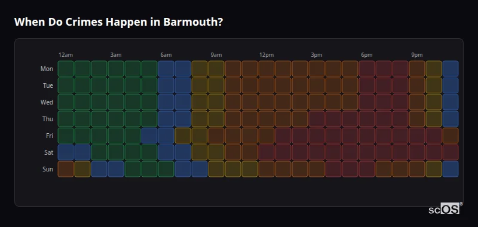Click the Wed row label
The image size is (478, 227).
pyautogui.click(x=47, y=102)
